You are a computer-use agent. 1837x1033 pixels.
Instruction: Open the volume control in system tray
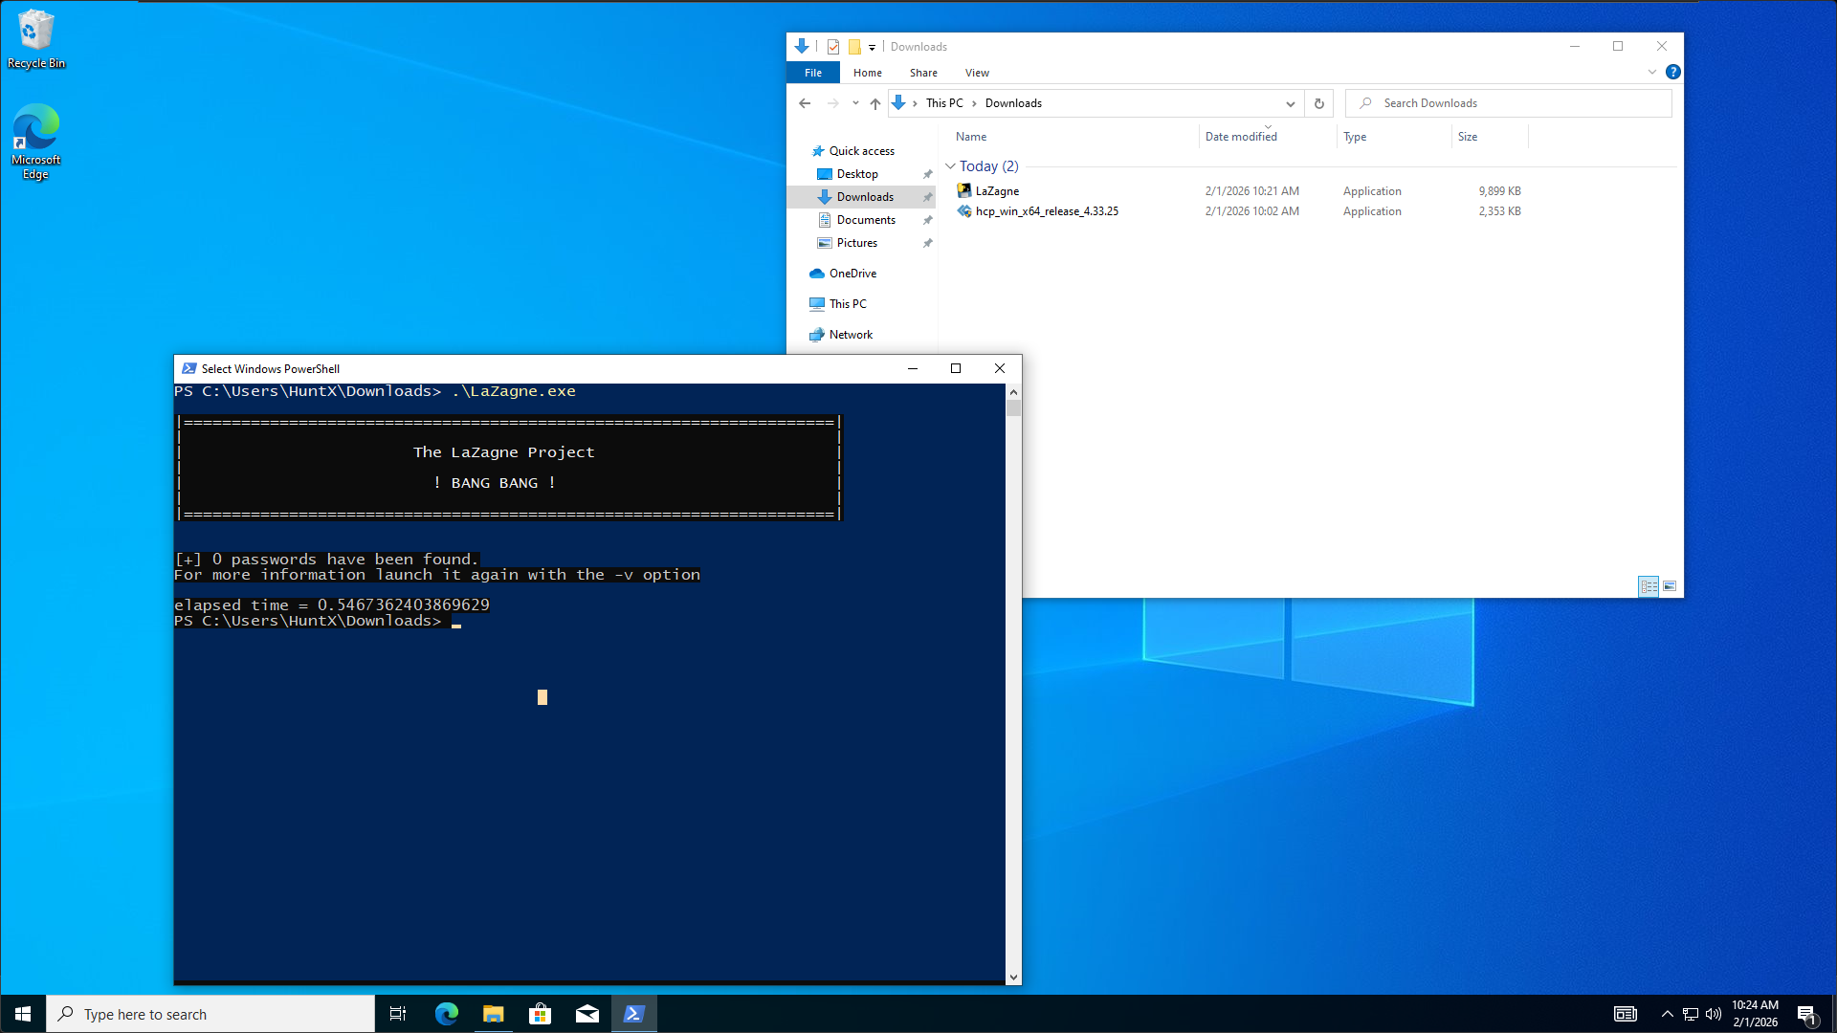[x=1714, y=1014]
